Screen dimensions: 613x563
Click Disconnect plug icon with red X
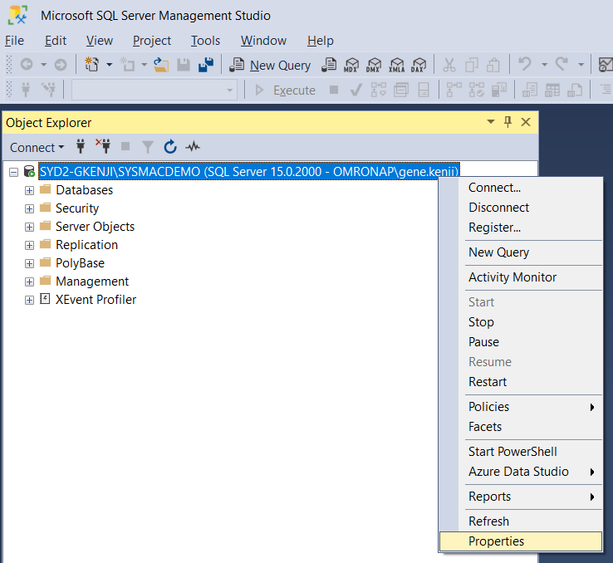103,145
